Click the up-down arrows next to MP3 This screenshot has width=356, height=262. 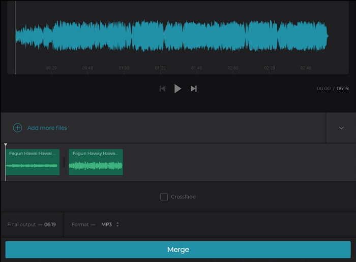click(117, 224)
